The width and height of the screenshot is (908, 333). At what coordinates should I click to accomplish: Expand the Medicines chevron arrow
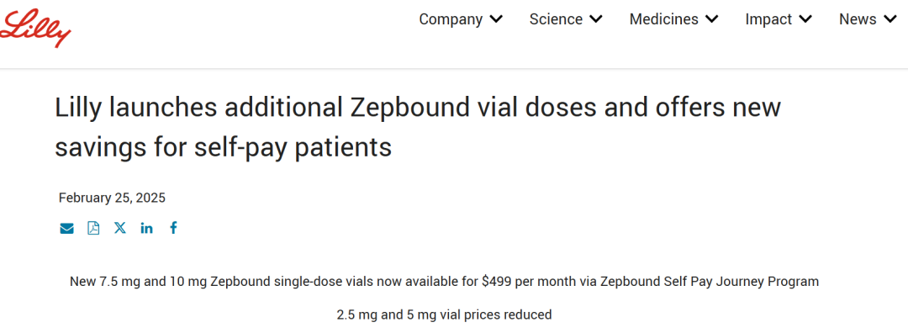[x=712, y=19]
